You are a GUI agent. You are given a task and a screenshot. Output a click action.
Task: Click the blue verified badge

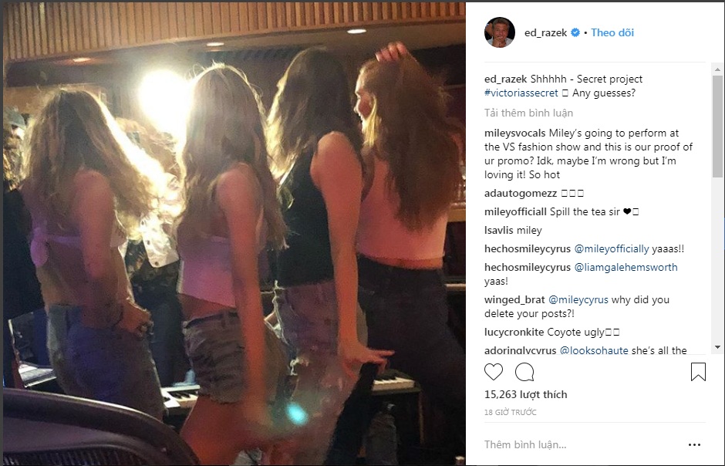pos(575,33)
